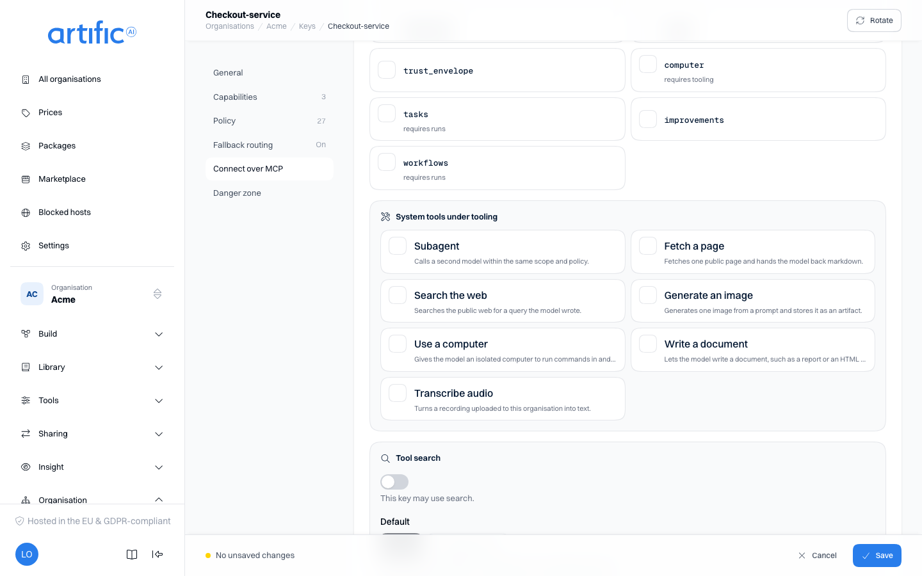Expand the Build section chevron
922x576 pixels.
159,334
